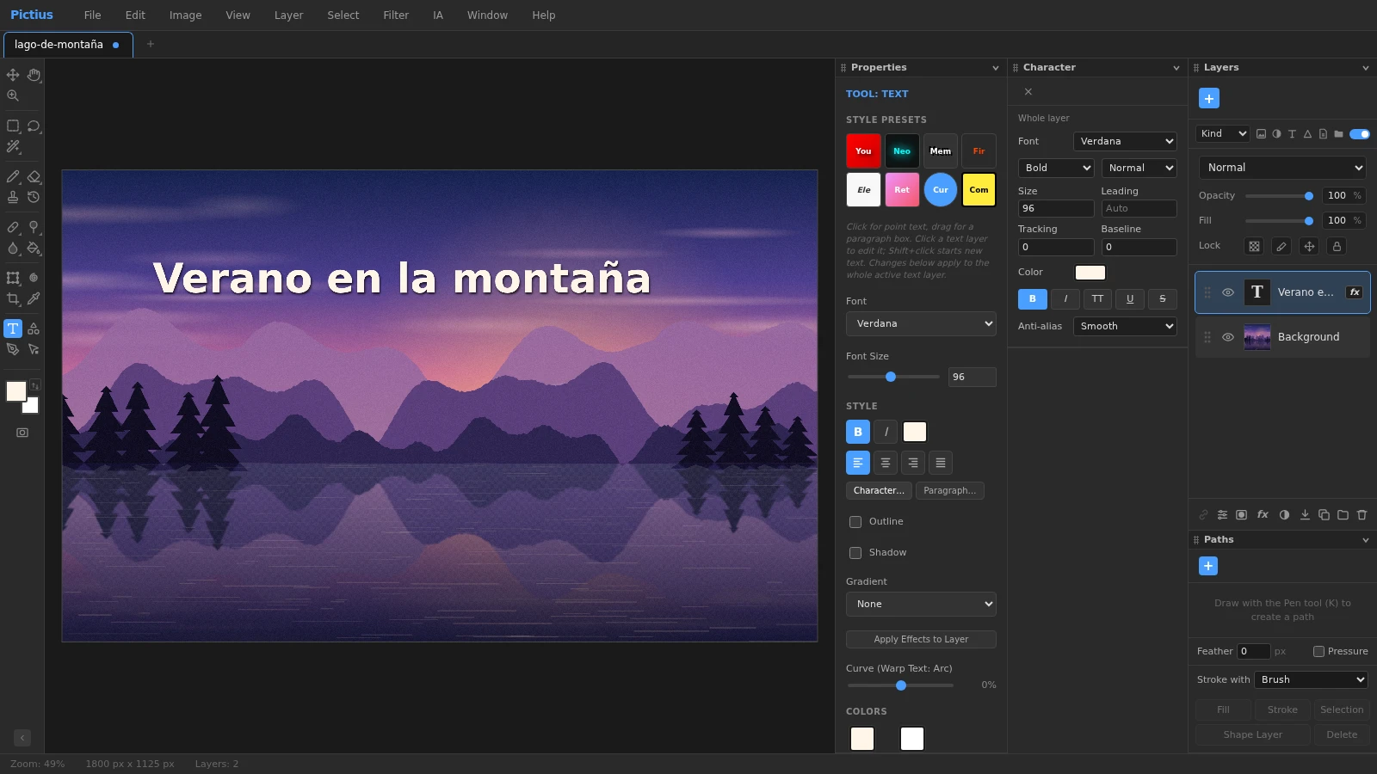Toggle the layer filter switch
1377x774 pixels.
1360,133
